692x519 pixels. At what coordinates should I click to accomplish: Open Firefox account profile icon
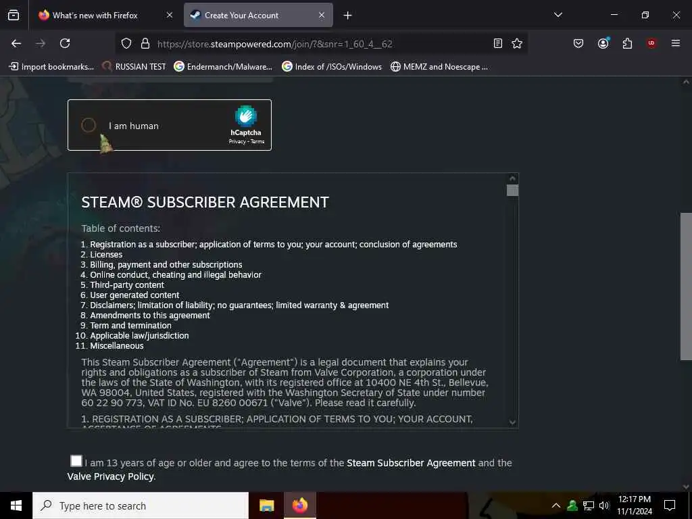click(x=603, y=43)
